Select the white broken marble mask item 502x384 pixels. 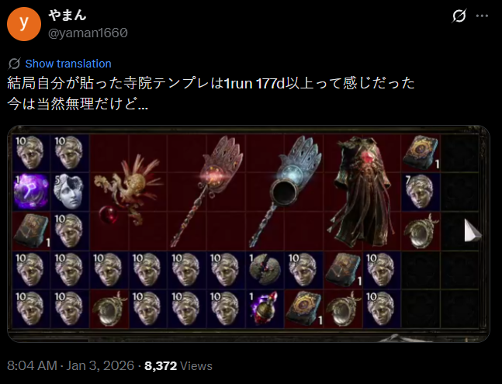69,192
